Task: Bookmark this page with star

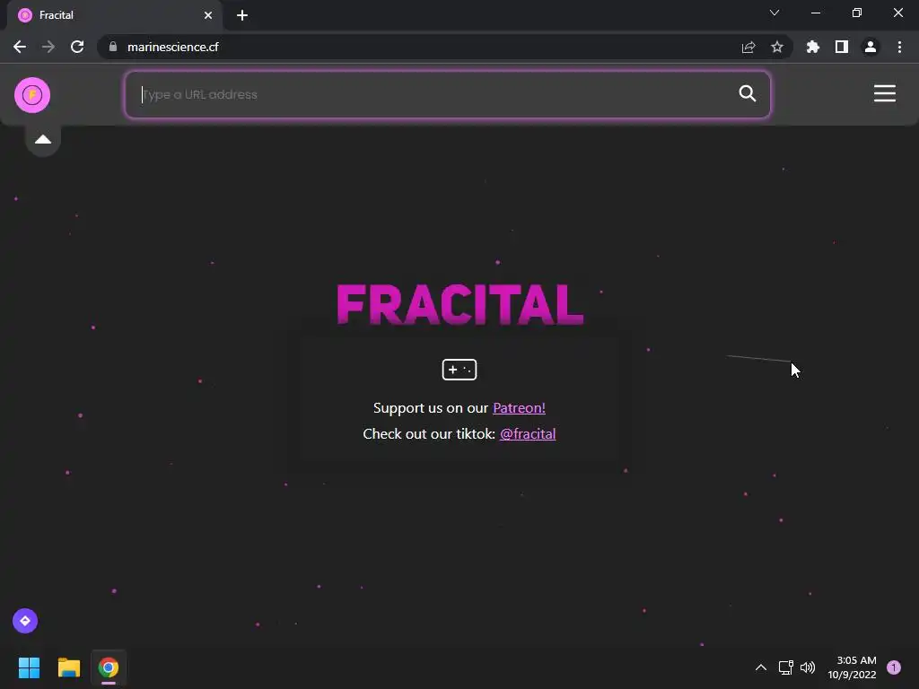Action: click(777, 47)
